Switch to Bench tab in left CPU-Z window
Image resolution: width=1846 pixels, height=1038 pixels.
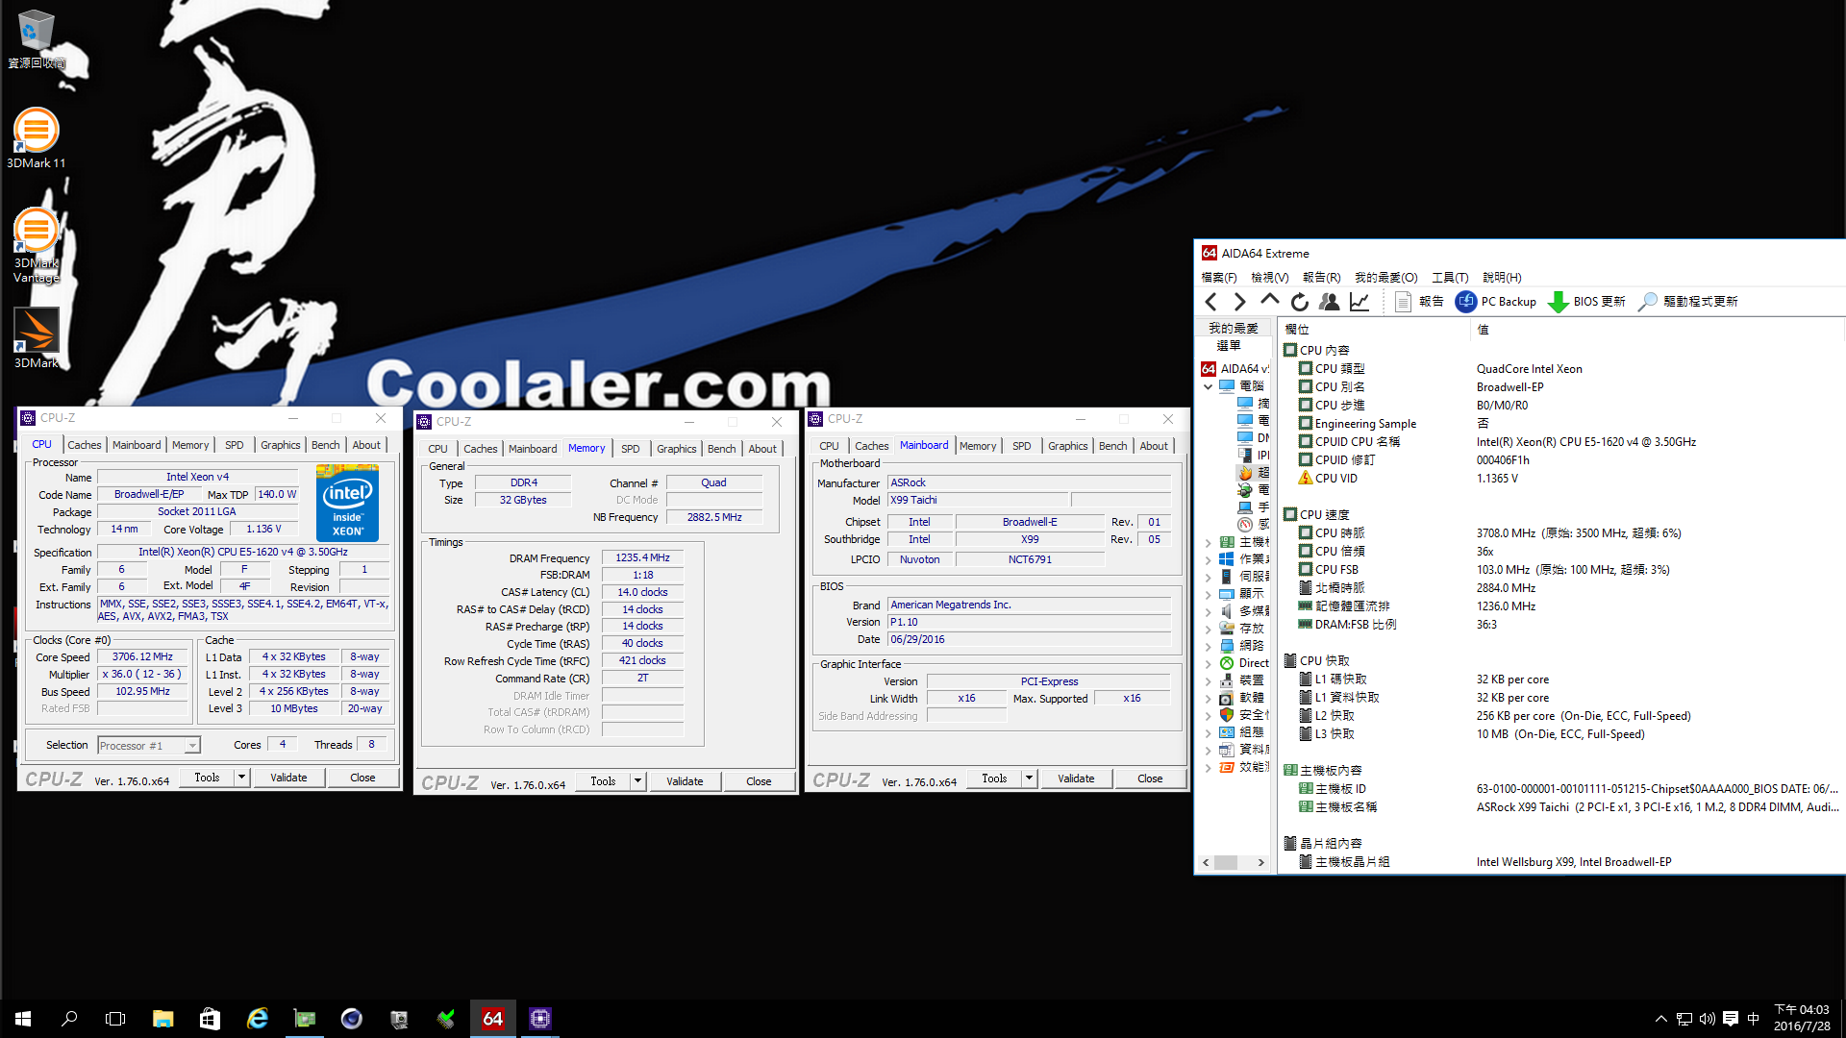[x=325, y=445]
